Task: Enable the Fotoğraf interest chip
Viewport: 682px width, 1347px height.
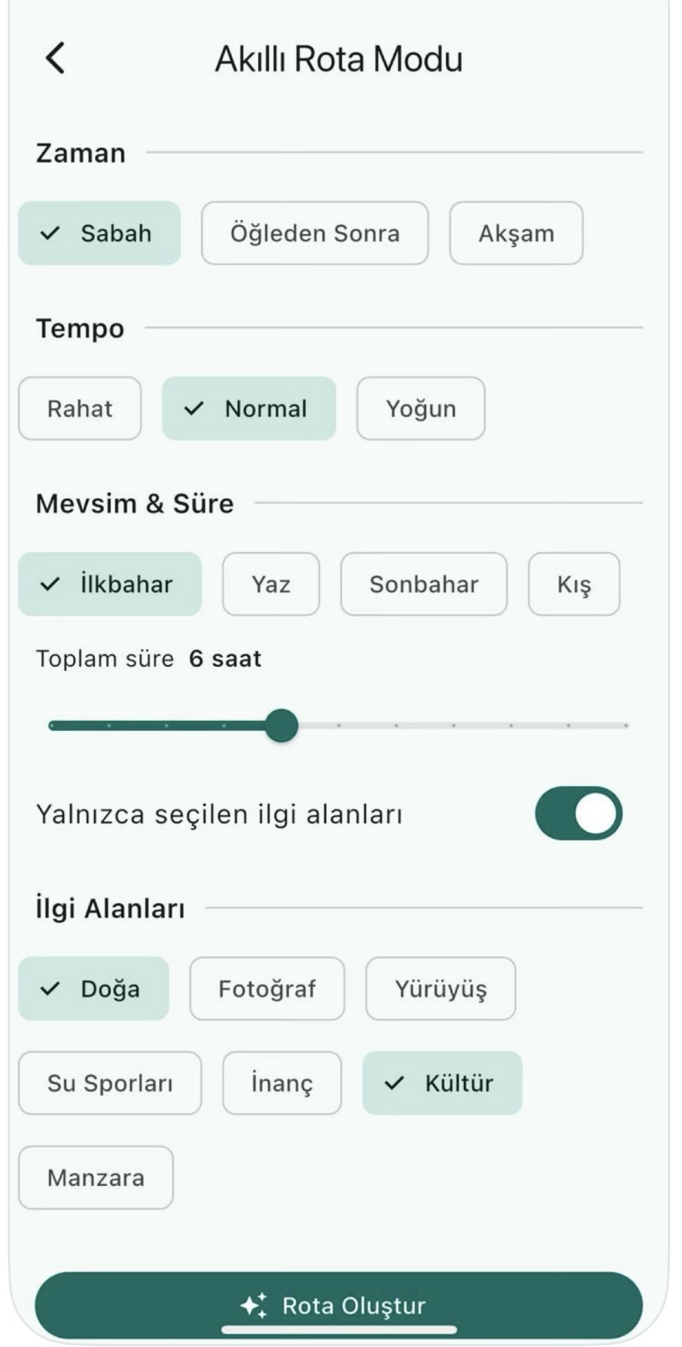Action: click(x=266, y=988)
